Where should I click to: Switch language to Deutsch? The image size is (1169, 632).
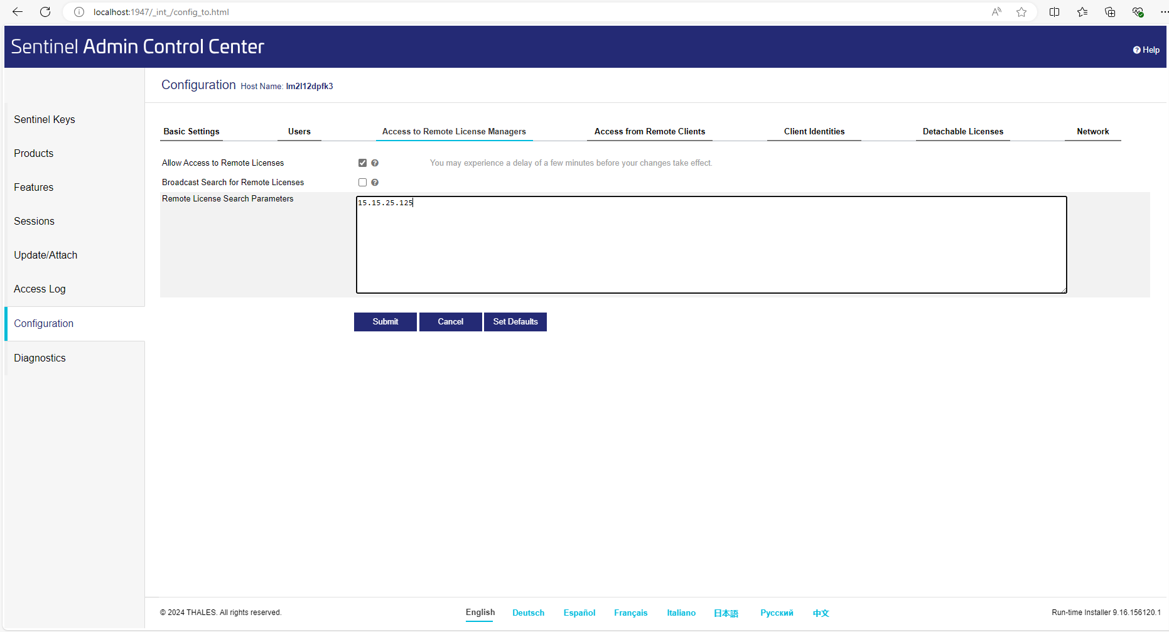point(528,613)
